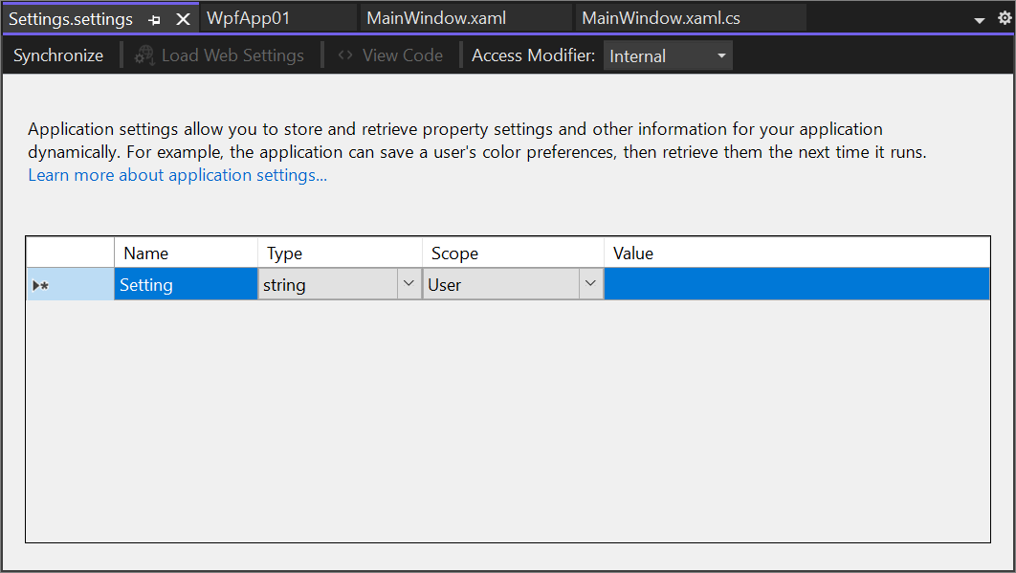Close the Settings.settings tab

pyautogui.click(x=182, y=18)
